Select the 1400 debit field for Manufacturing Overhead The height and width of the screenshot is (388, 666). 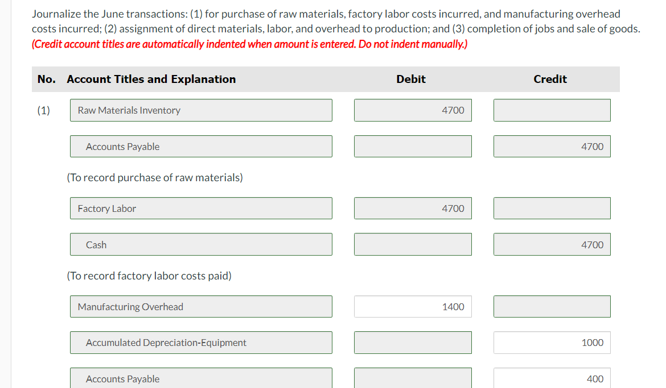[x=413, y=307]
